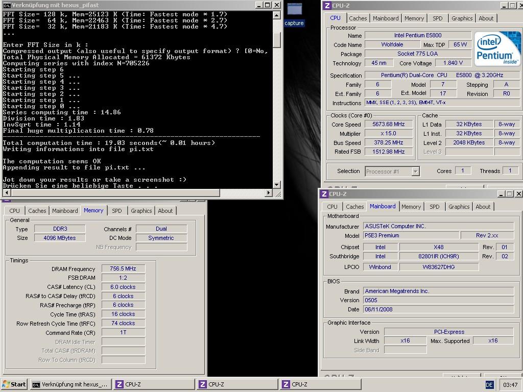Minimize the pifast console window
Viewport: 523px width, 392px height.
[259, 5]
